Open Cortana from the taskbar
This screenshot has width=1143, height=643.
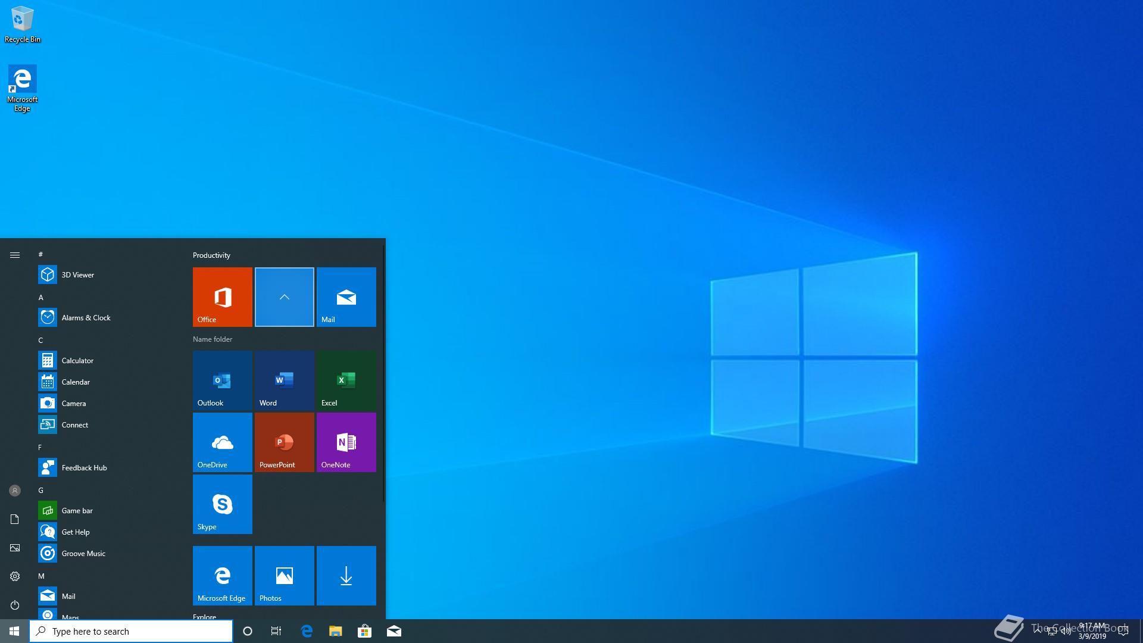point(248,631)
